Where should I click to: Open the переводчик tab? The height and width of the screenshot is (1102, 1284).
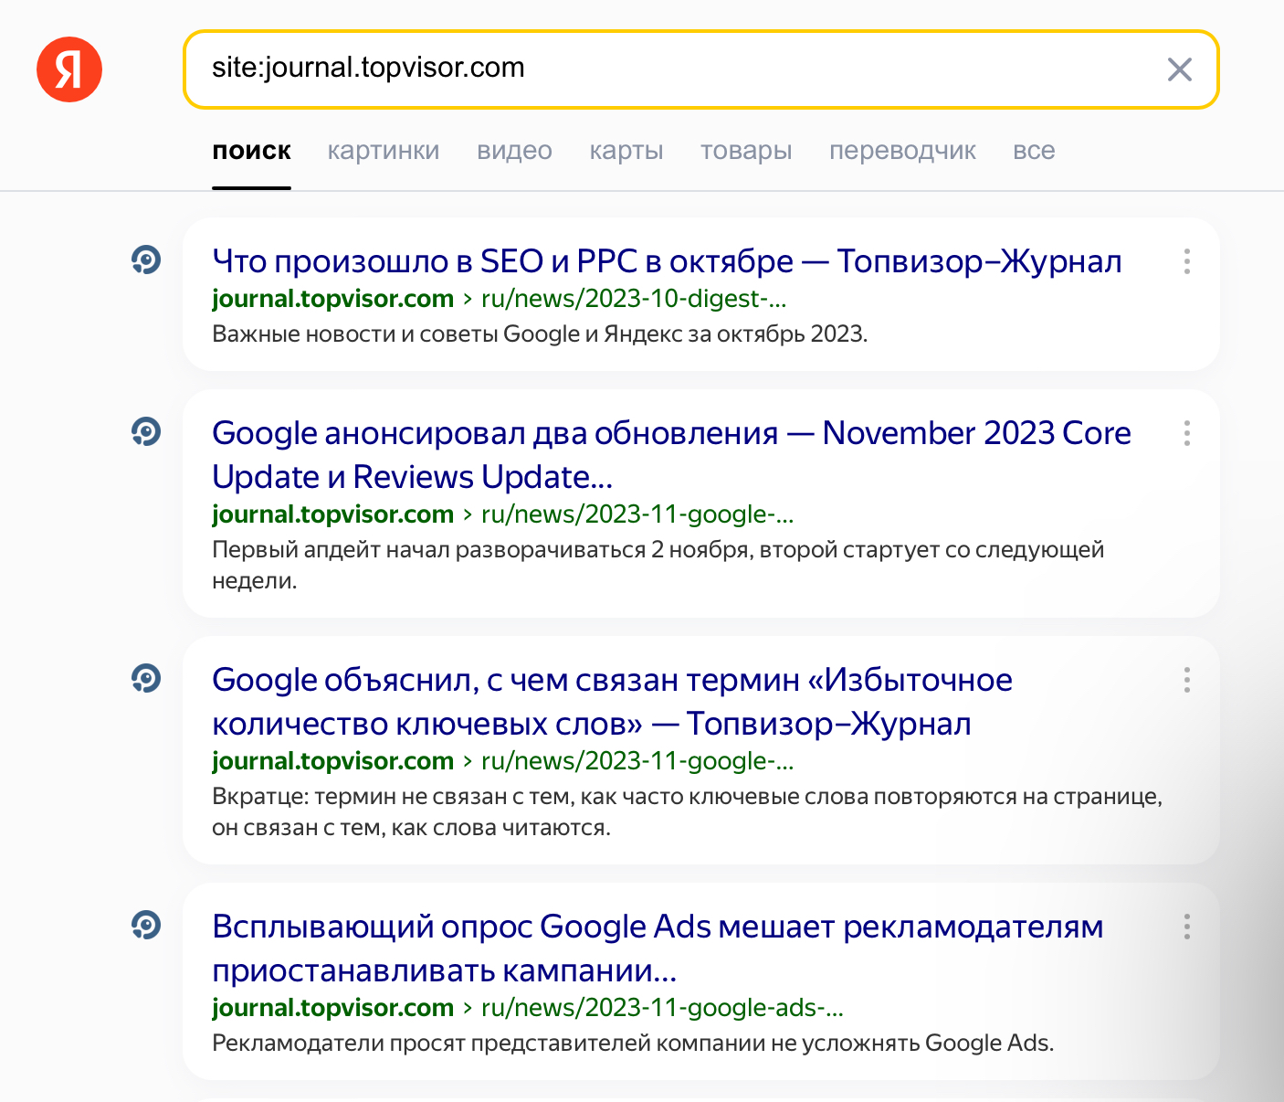[x=902, y=151]
